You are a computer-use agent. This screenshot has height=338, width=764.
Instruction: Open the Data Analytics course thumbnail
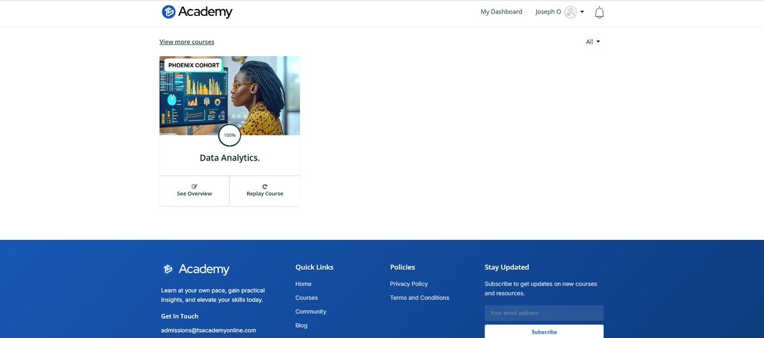[229, 95]
